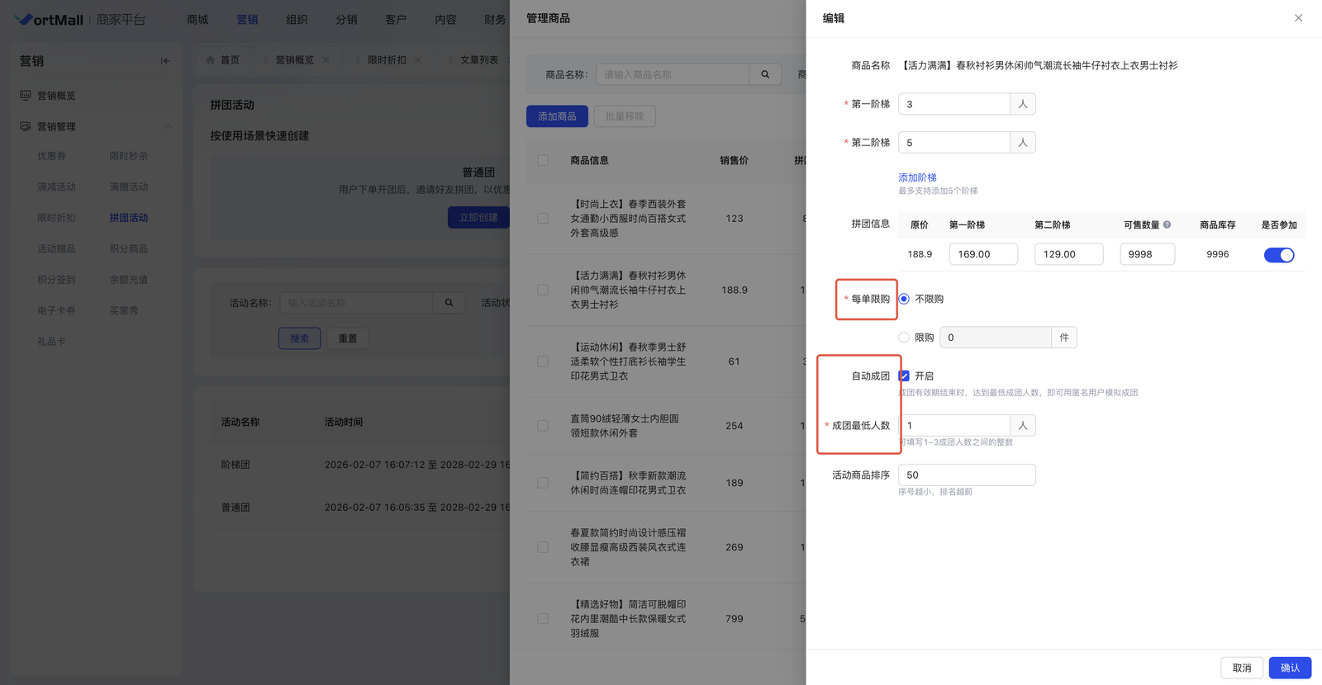The image size is (1322, 685).
Task: Close the 编辑 panel with X icon
Action: pyautogui.click(x=1298, y=18)
